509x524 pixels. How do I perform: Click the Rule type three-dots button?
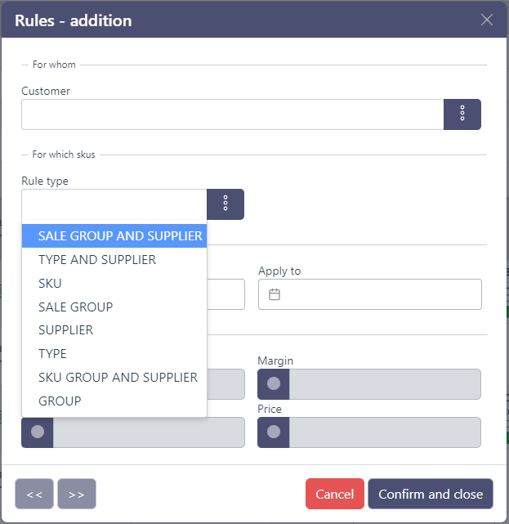(x=225, y=204)
